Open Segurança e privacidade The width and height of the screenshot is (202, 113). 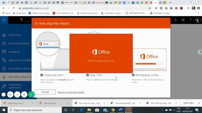coord(16,60)
